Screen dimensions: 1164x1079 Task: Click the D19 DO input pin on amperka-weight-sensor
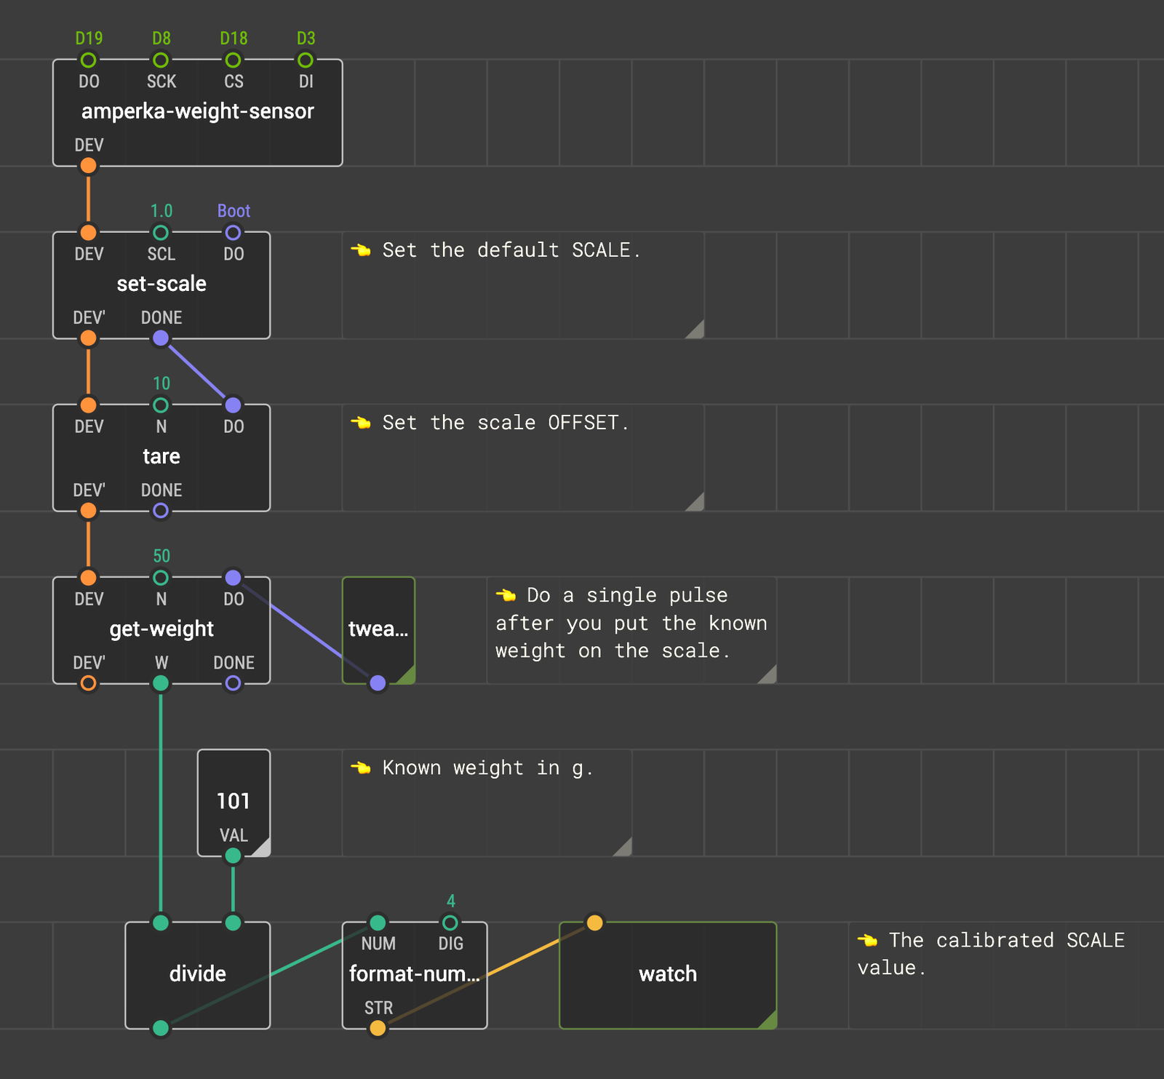(x=88, y=60)
